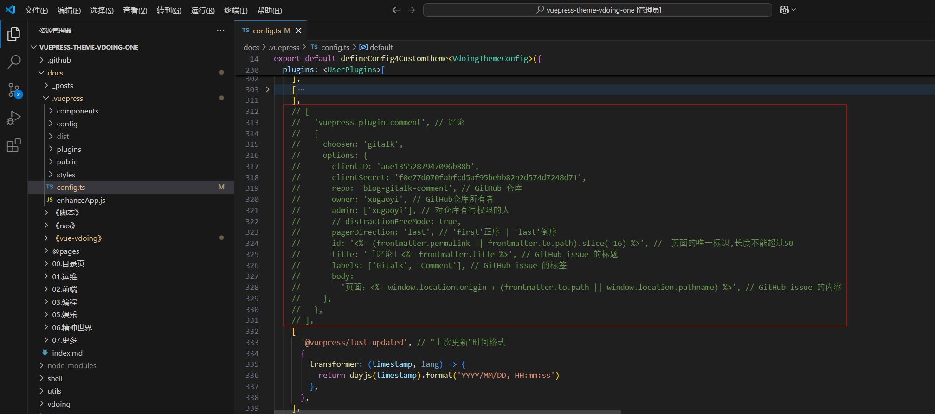Open the Copilot chat icon
Image resolution: width=935 pixels, height=414 pixels.
pyautogui.click(x=785, y=10)
